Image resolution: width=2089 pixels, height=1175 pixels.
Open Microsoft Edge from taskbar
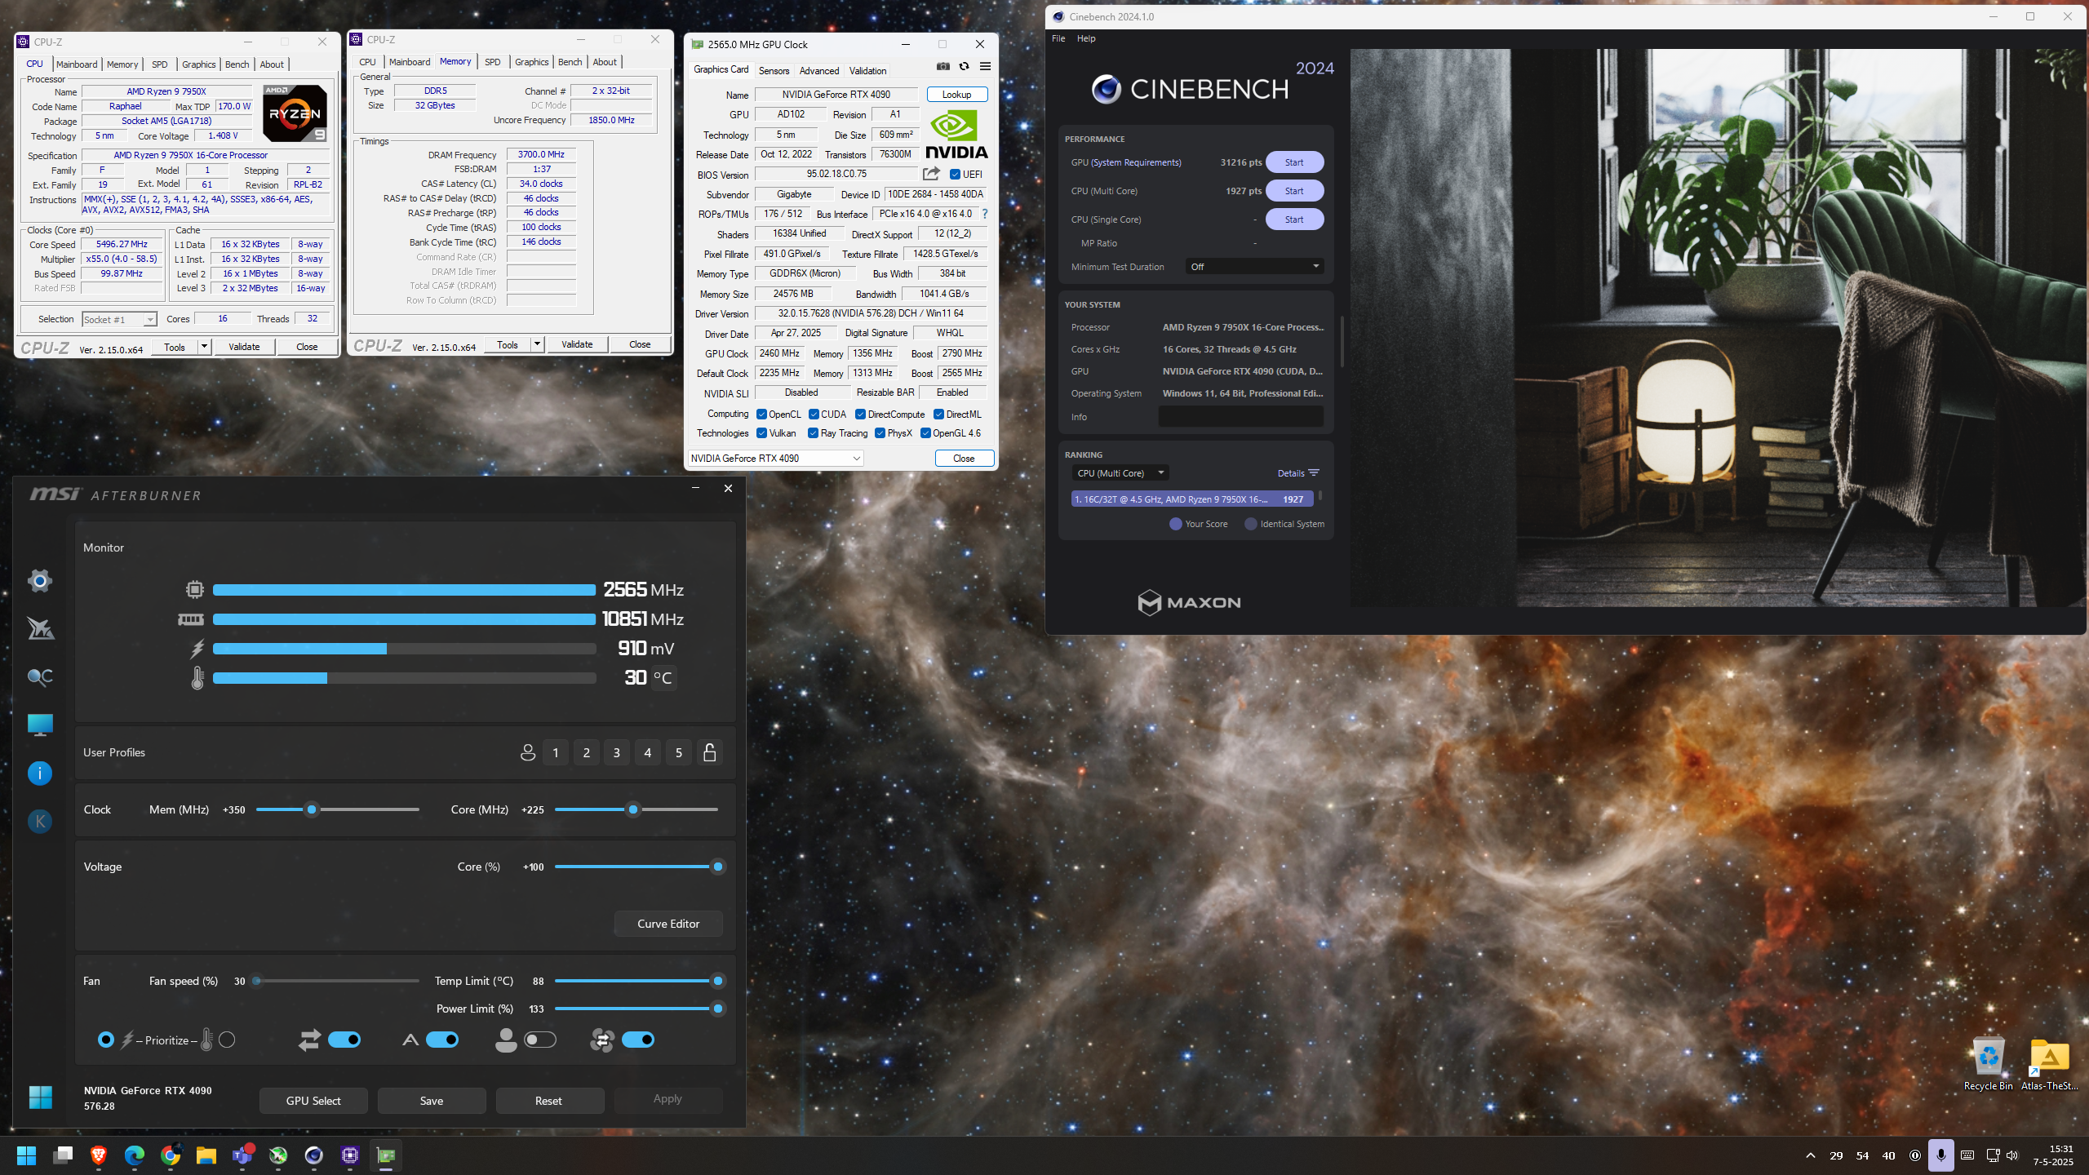tap(135, 1155)
